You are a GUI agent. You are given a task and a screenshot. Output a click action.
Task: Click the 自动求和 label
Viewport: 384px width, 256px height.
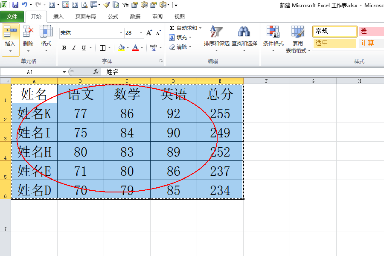coord(187,28)
